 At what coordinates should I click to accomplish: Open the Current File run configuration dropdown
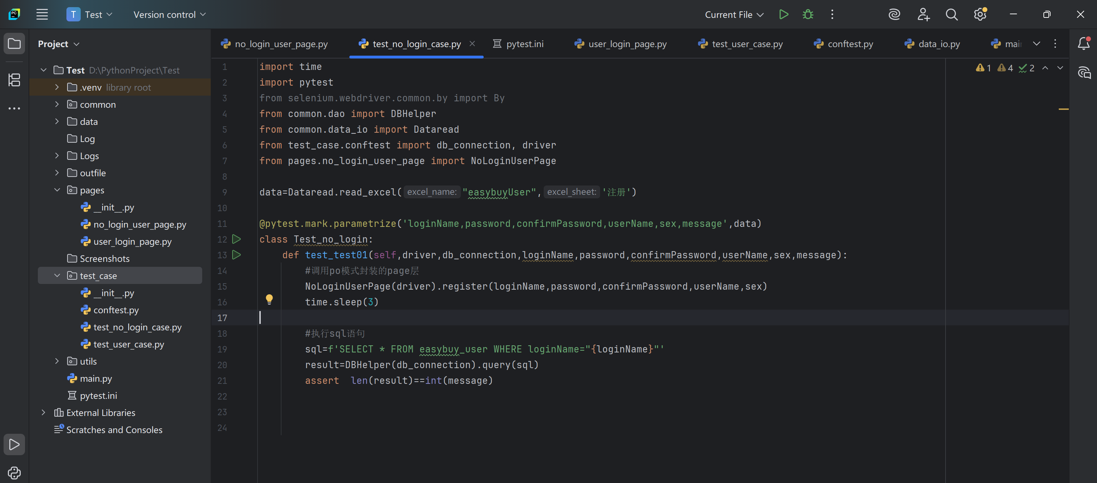point(734,15)
